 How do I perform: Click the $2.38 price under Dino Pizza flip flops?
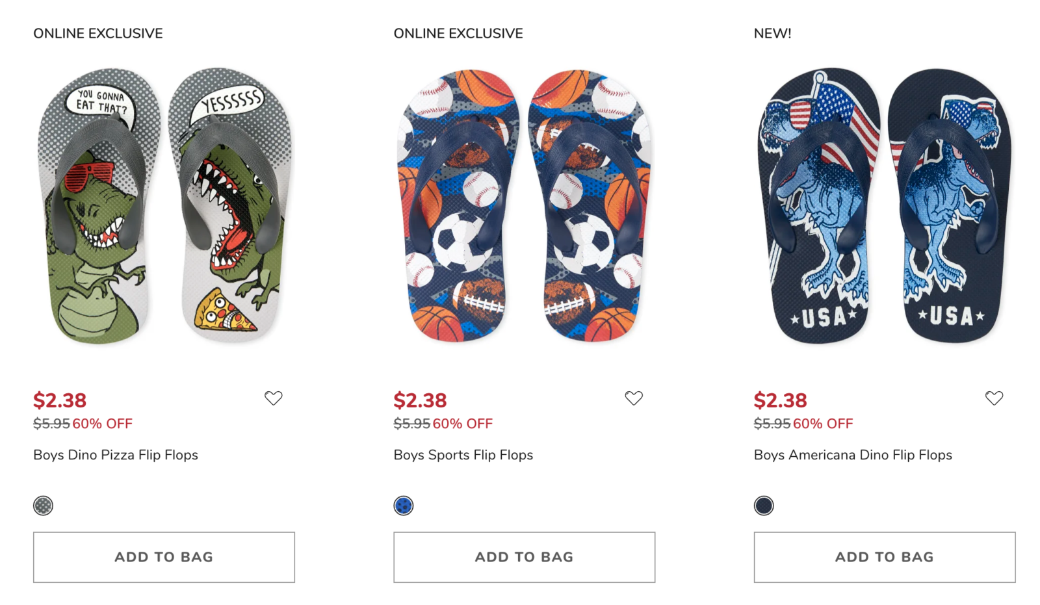click(60, 400)
